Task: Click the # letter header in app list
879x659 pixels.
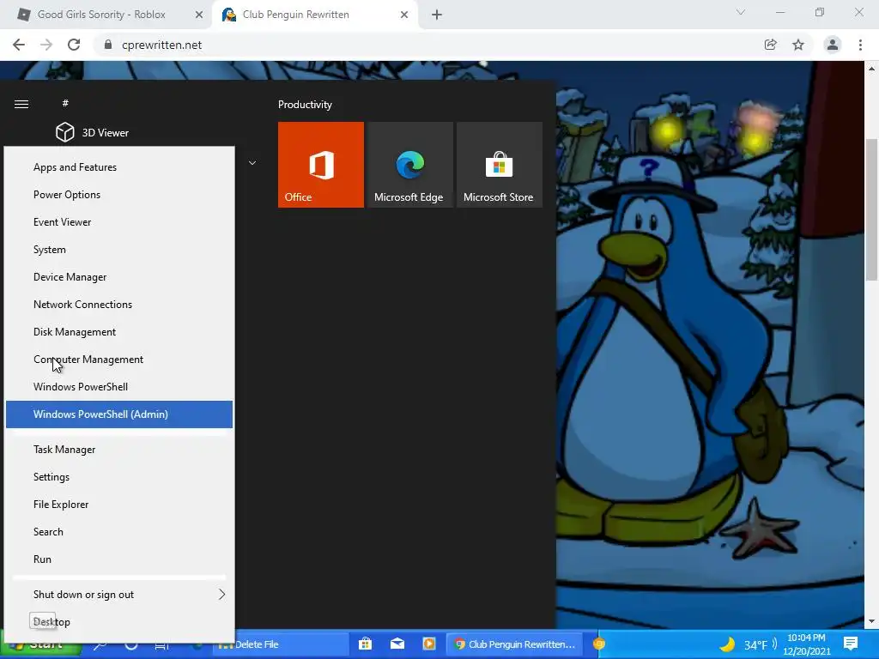Action: pos(65,103)
